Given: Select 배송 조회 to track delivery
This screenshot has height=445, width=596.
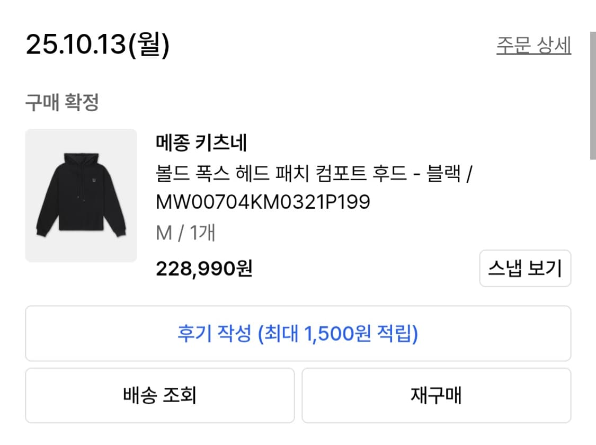Looking at the screenshot, I should [x=159, y=395].
